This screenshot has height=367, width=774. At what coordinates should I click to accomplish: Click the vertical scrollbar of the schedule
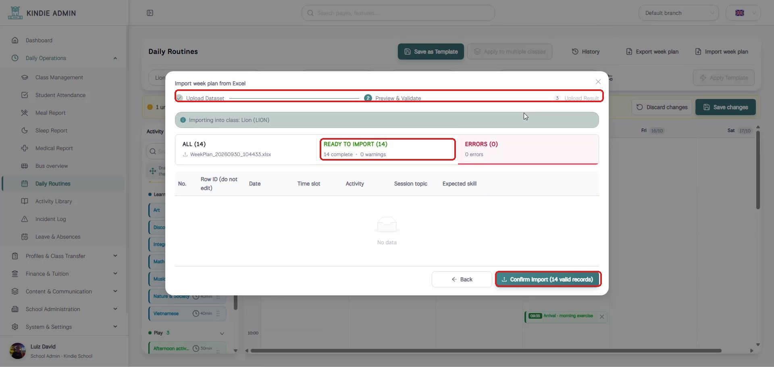click(758, 170)
